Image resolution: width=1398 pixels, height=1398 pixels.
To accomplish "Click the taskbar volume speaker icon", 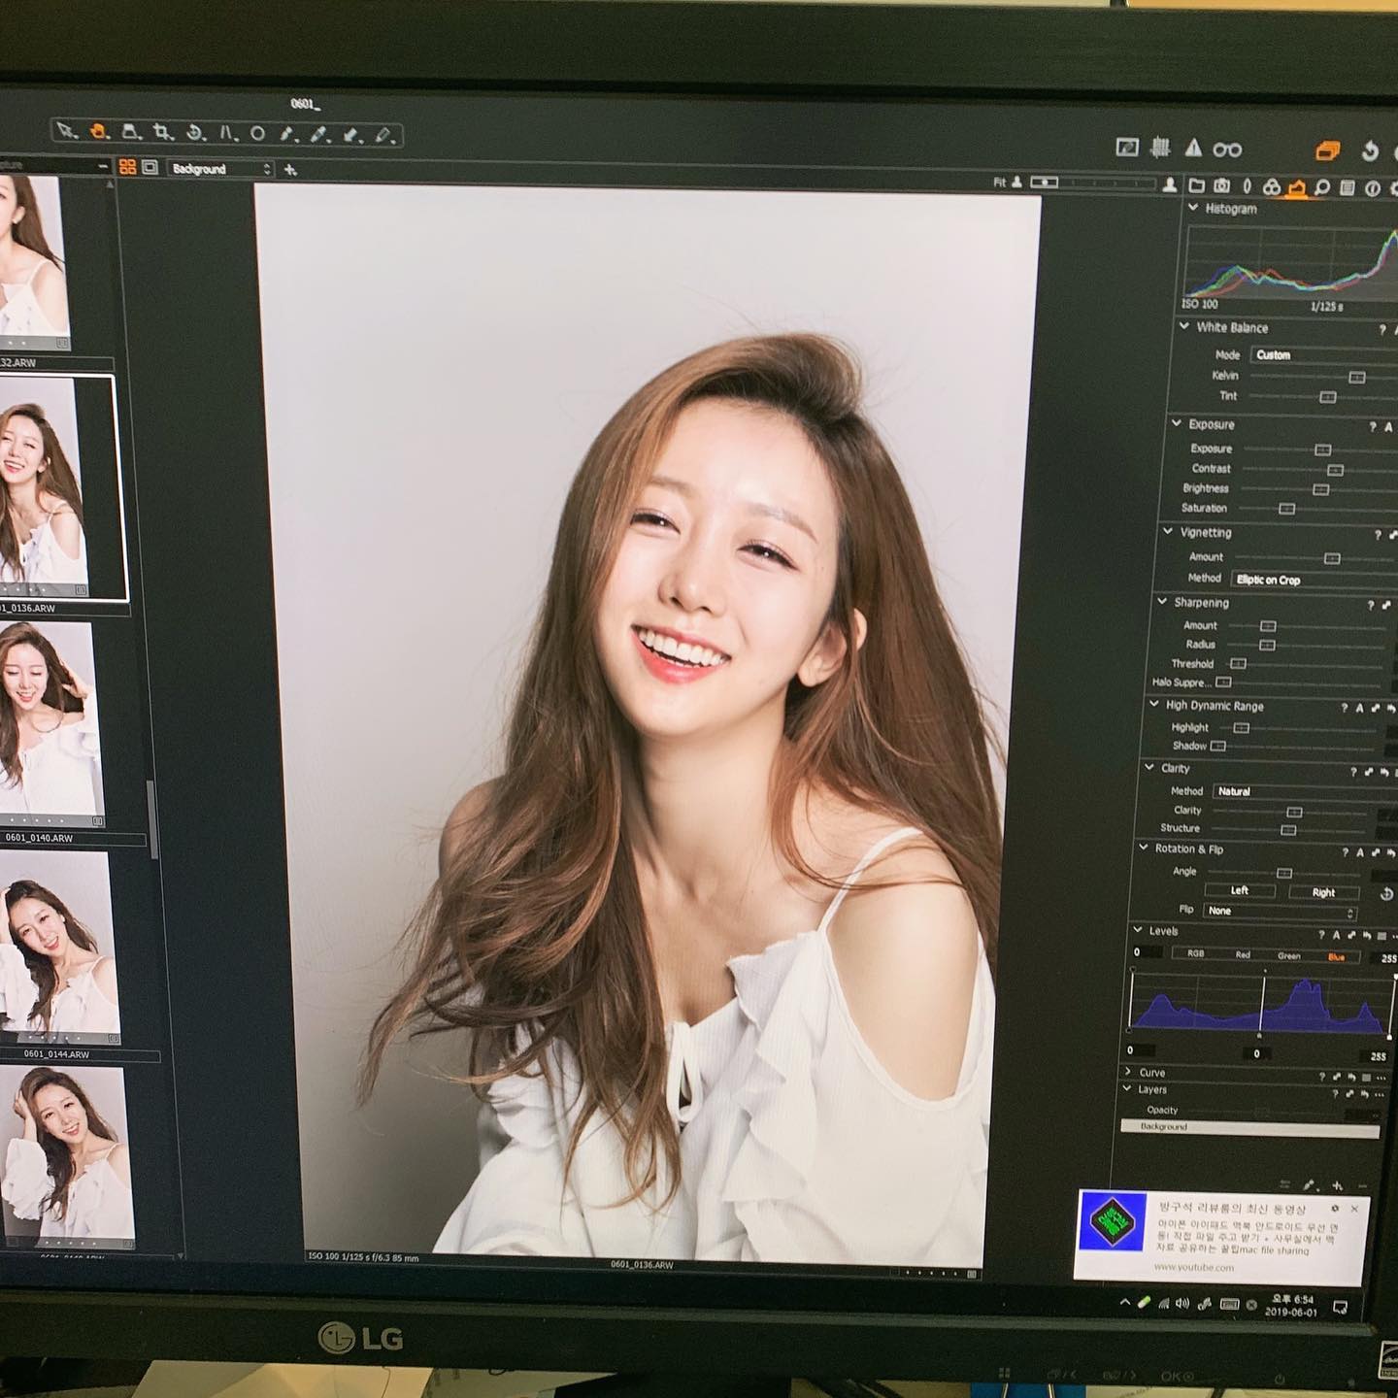I will pyautogui.click(x=1182, y=1303).
